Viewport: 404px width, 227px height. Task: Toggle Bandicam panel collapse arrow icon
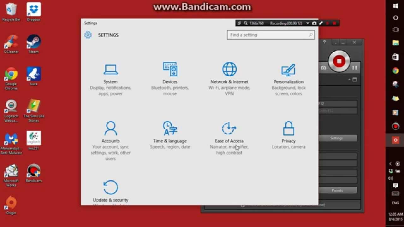[350, 80]
